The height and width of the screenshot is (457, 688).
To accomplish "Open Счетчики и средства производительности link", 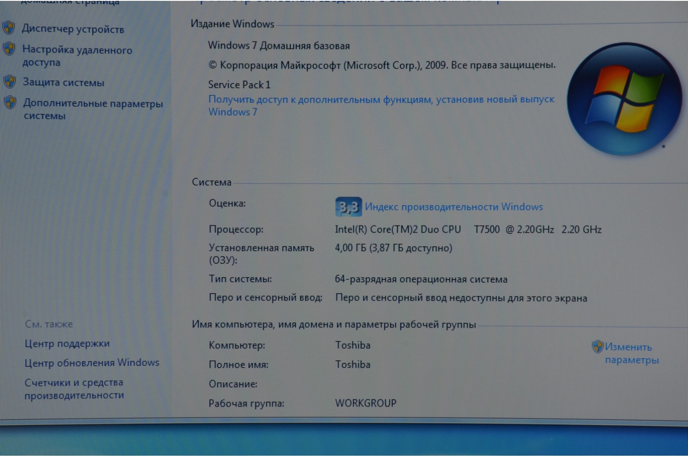I will click(74, 389).
